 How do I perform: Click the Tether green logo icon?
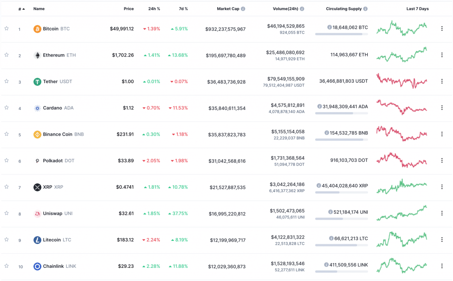pyautogui.click(x=38, y=82)
